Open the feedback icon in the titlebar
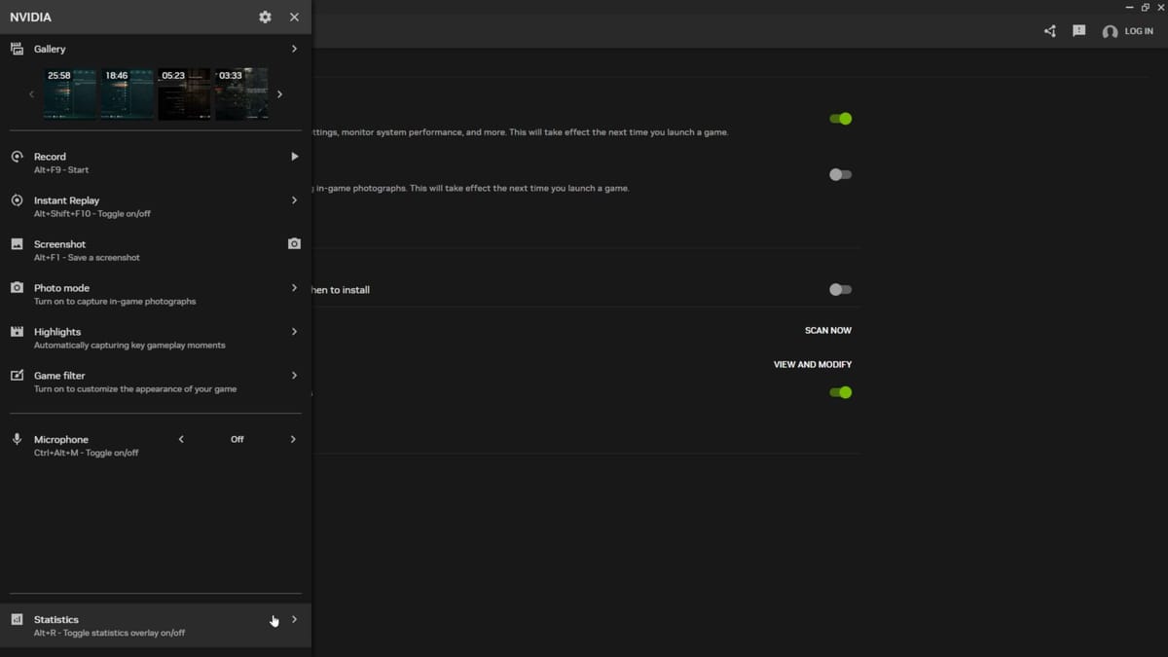1168x657 pixels. tap(1078, 30)
